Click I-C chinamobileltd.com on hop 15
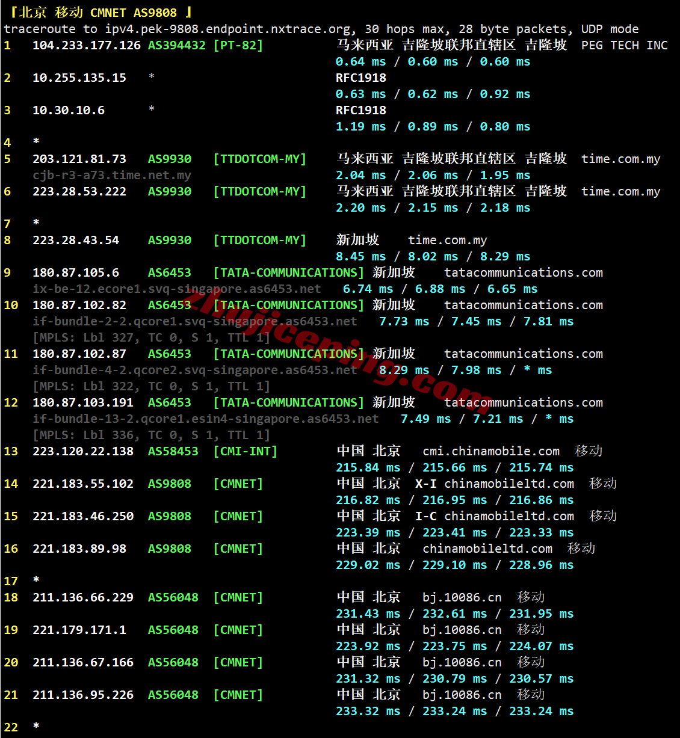 pos(495,516)
